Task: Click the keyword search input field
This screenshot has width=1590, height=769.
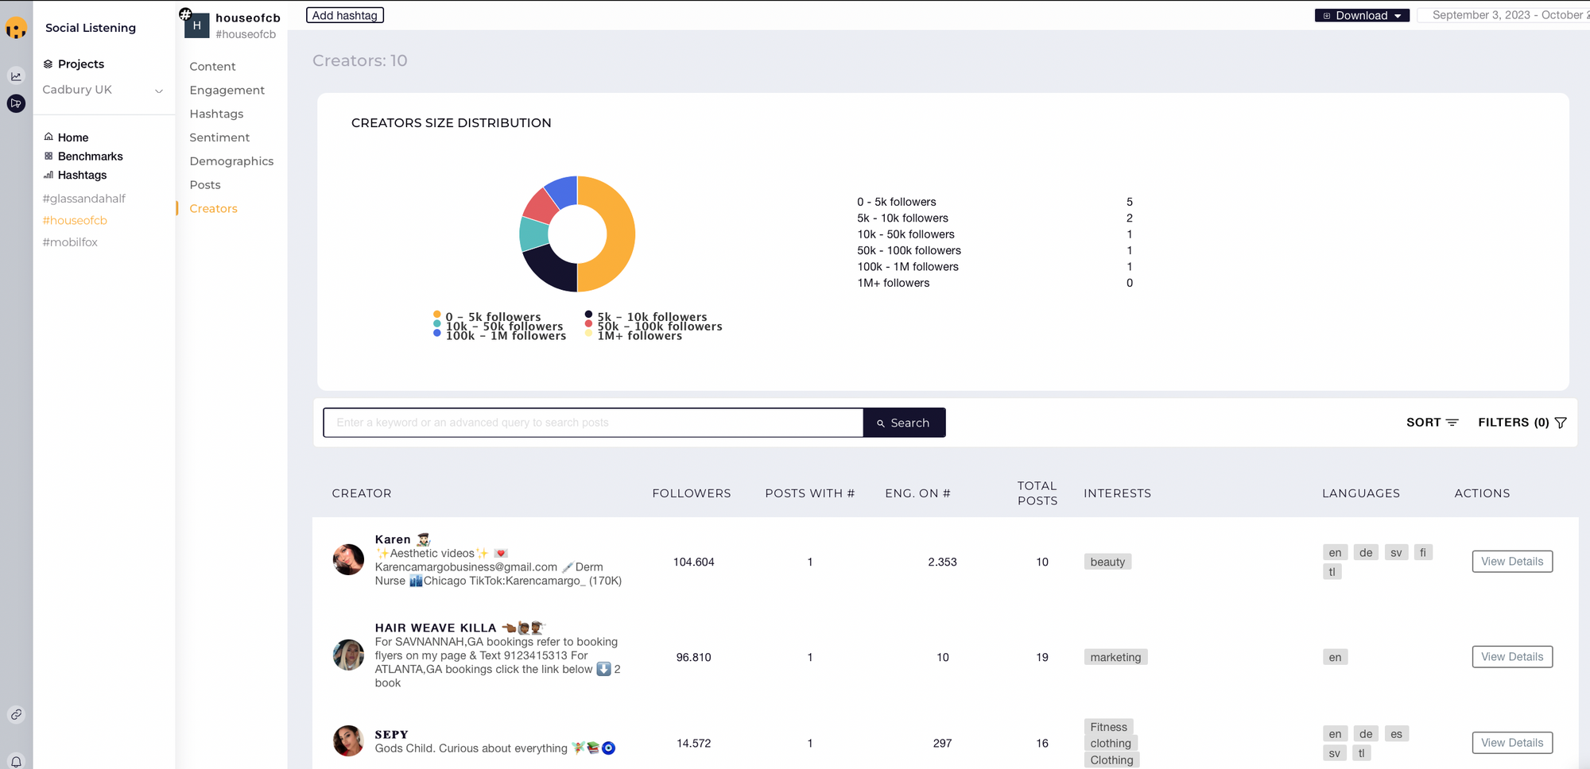Action: click(593, 423)
